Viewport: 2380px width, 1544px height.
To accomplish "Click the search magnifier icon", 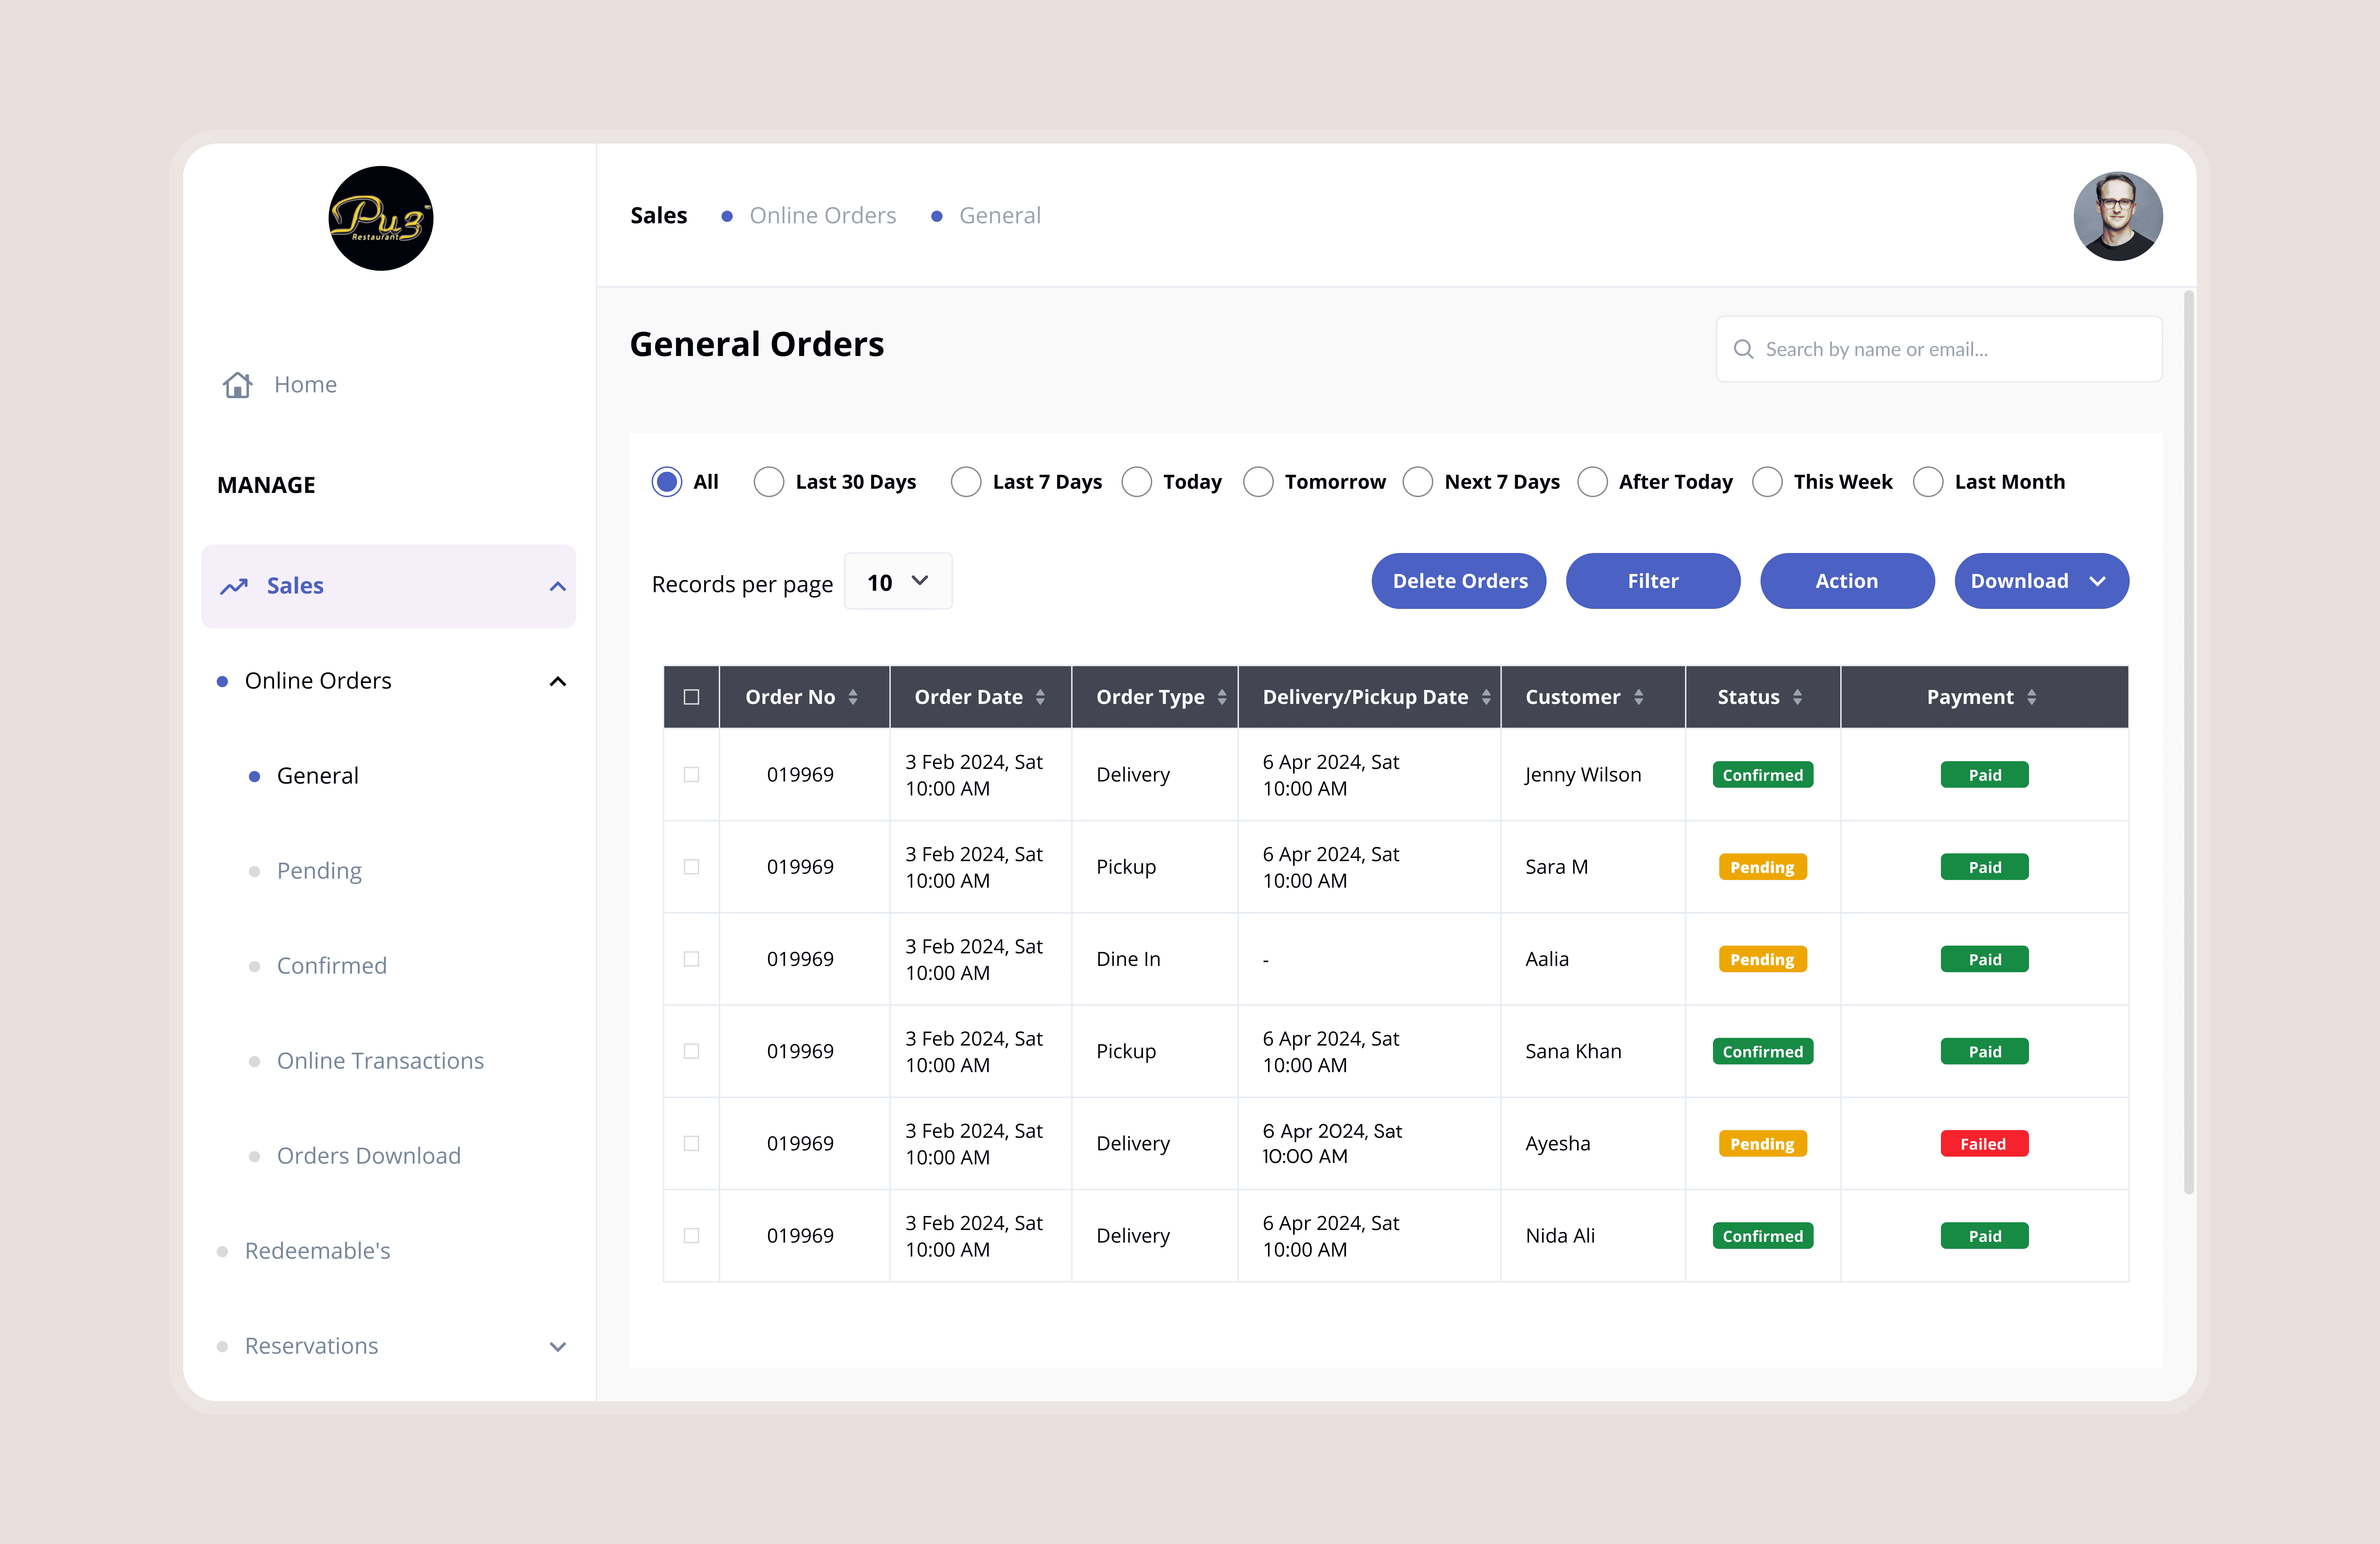I will 1743,349.
